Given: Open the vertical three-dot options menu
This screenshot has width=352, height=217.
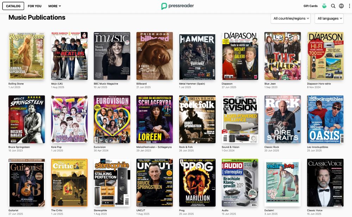Looking at the screenshot, I should [x=349, y=6].
